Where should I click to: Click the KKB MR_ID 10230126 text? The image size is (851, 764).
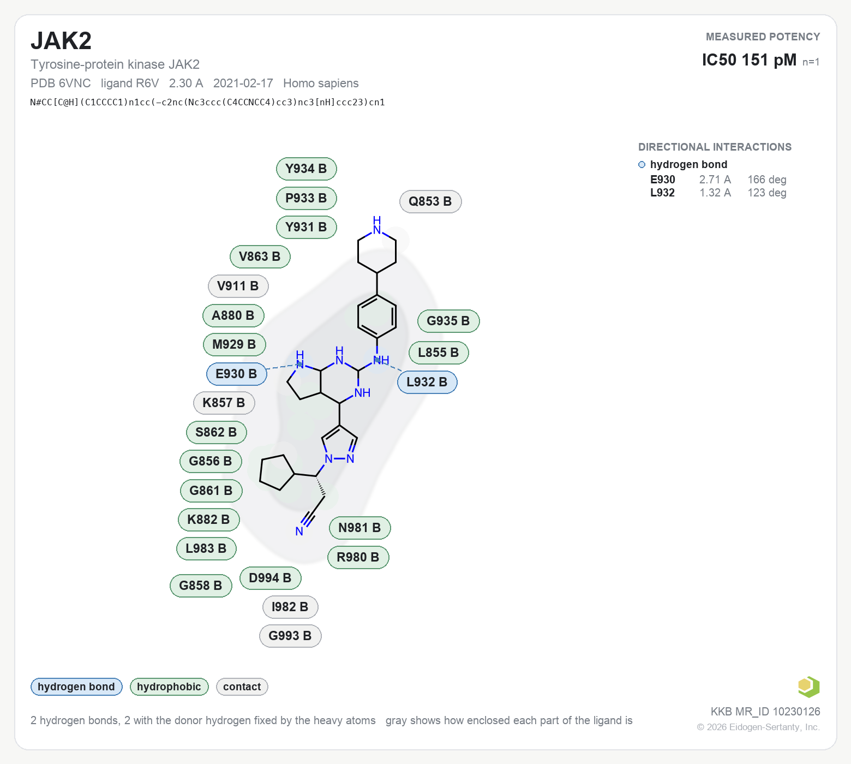(765, 712)
